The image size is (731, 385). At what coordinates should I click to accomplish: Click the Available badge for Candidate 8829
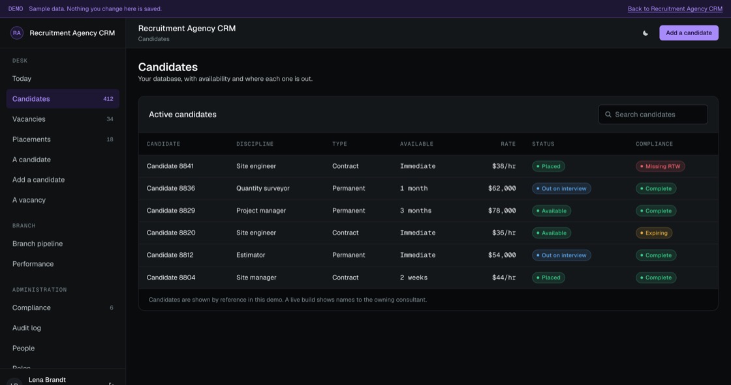coord(552,211)
